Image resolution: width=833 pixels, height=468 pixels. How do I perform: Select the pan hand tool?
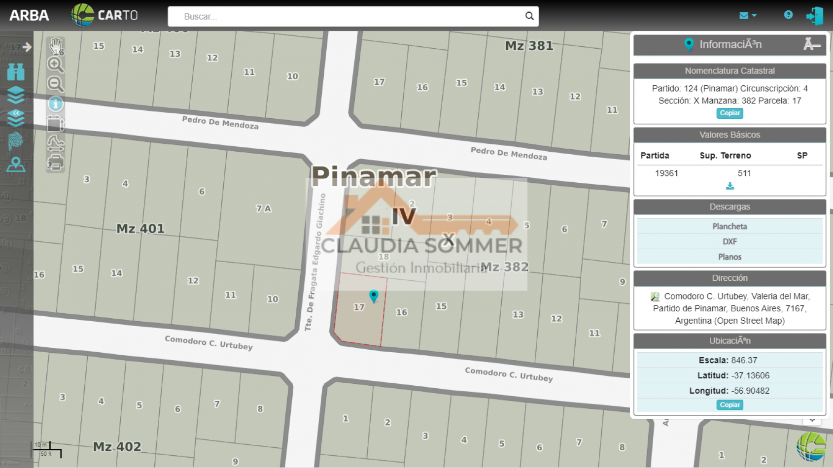[x=56, y=45]
